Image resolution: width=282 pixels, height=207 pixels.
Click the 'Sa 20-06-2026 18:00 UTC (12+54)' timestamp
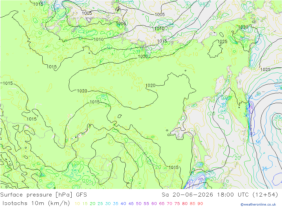[220, 195]
